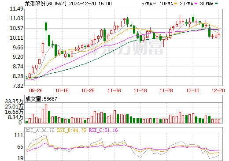Click the 33.35万 volume axis label
The height and width of the screenshot is (161, 229).
14,101
